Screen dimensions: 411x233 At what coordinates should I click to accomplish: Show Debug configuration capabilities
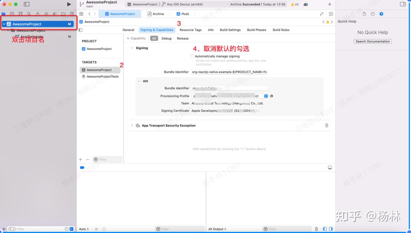pos(166,38)
